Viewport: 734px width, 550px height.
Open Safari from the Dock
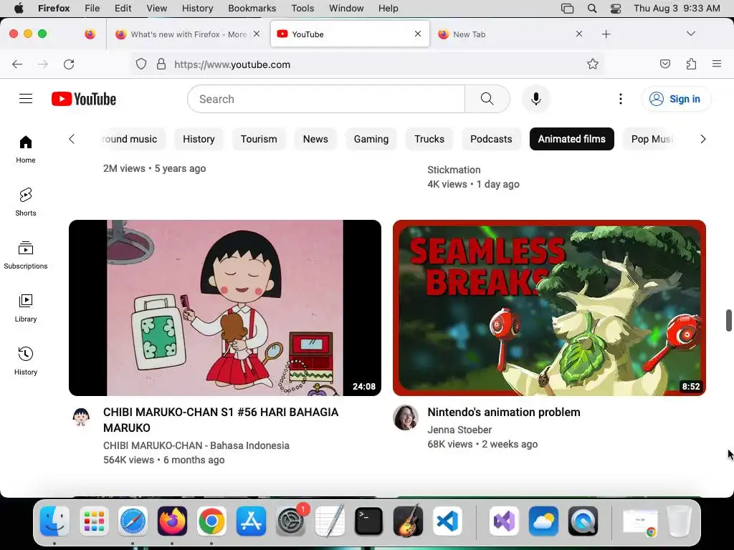[133, 521]
